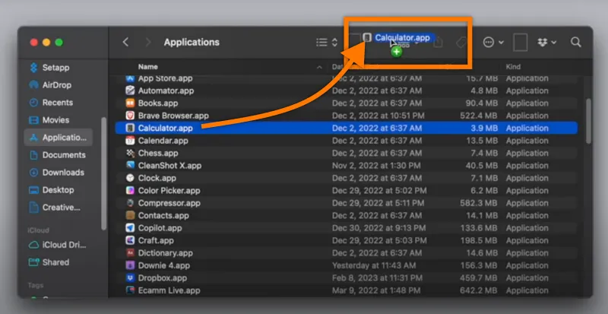Toggle sort order arrow in Name column
The height and width of the screenshot is (314, 608).
319,67
